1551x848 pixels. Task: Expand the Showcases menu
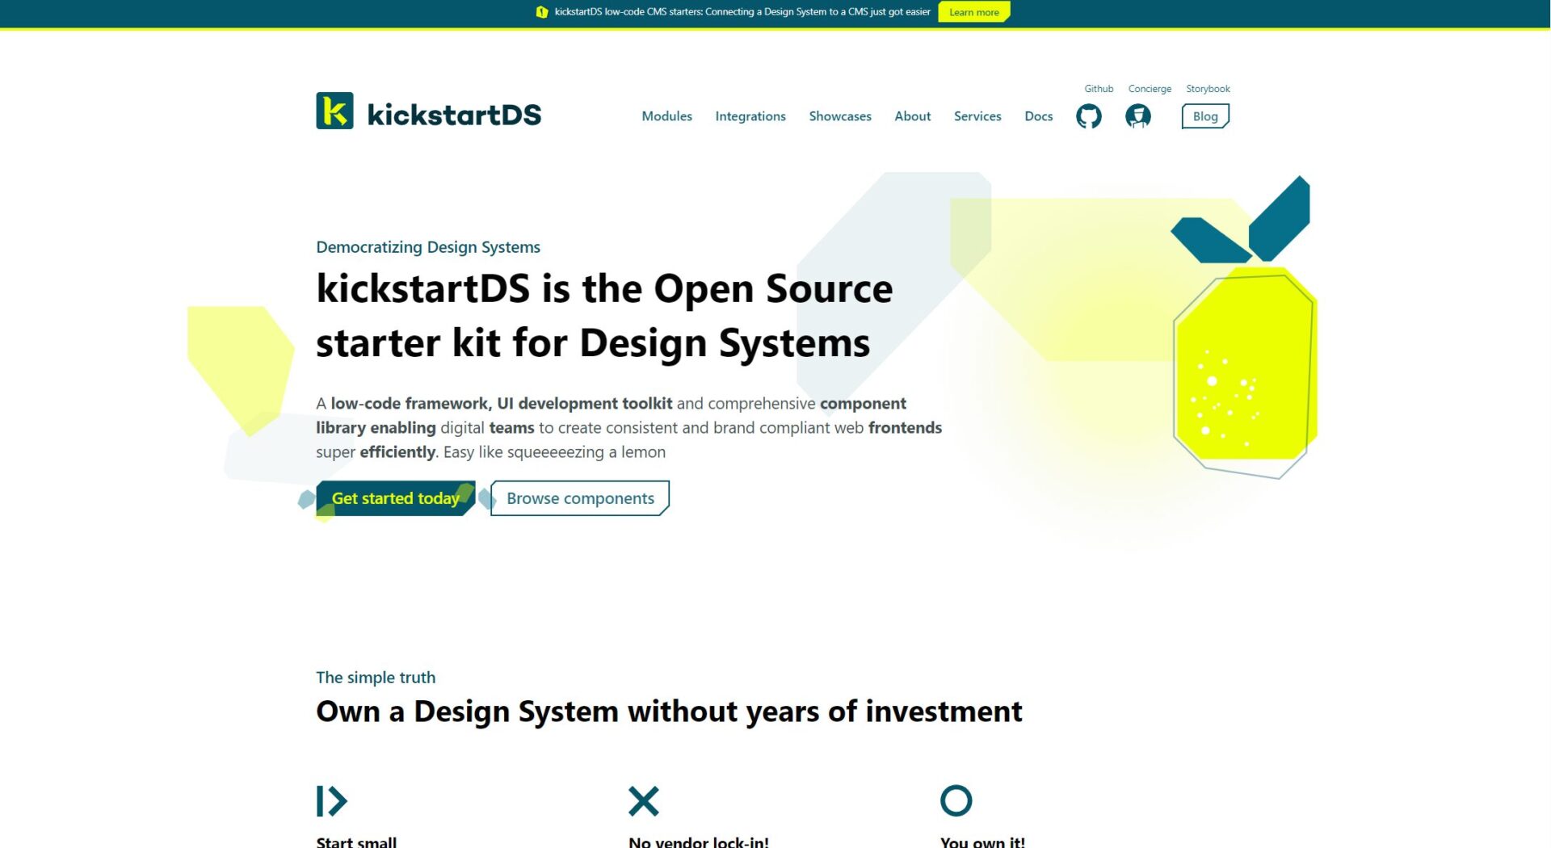click(x=840, y=116)
